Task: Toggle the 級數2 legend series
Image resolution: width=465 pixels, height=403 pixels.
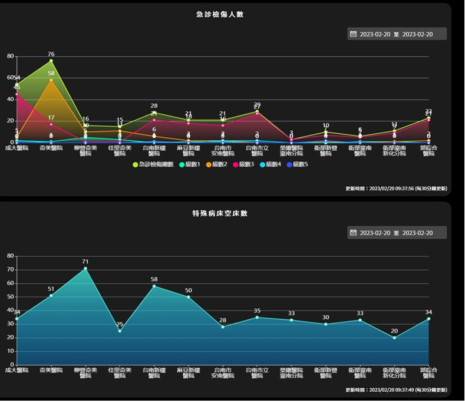Action: (x=216, y=164)
